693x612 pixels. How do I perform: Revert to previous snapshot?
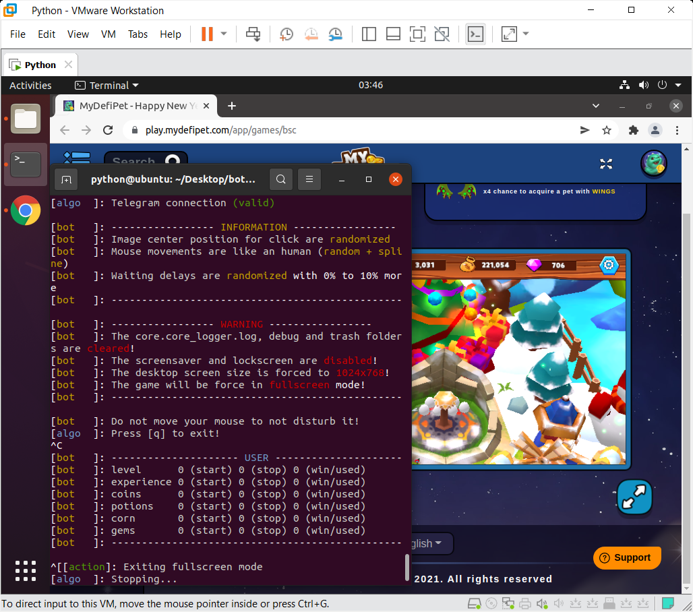click(x=311, y=34)
